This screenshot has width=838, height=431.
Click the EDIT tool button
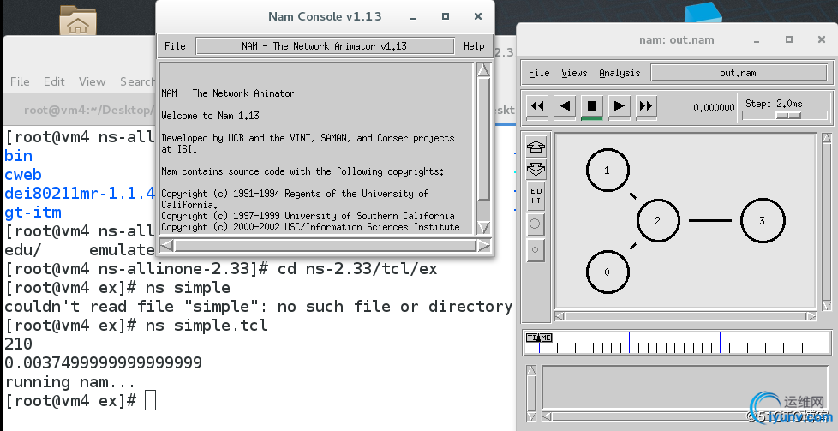click(x=536, y=196)
